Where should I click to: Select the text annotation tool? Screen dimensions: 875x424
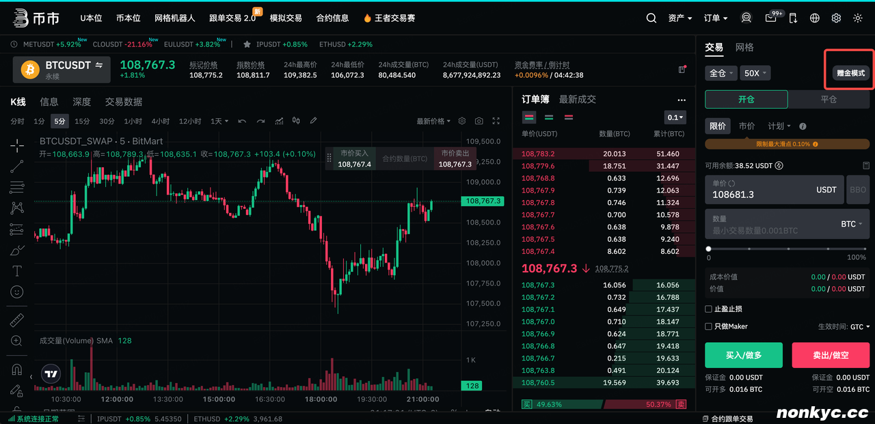(x=17, y=271)
